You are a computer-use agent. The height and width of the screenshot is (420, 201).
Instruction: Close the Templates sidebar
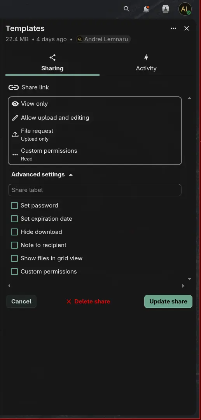click(187, 28)
